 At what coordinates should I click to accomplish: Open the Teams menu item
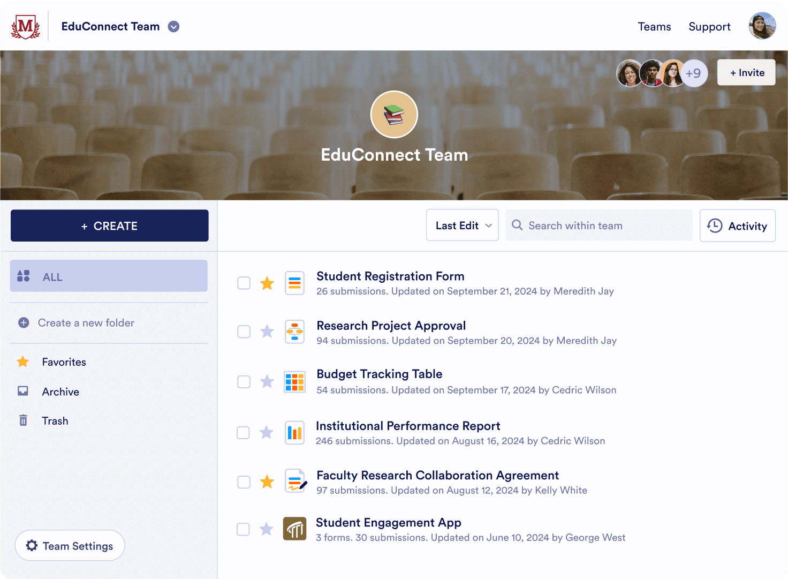(x=654, y=26)
